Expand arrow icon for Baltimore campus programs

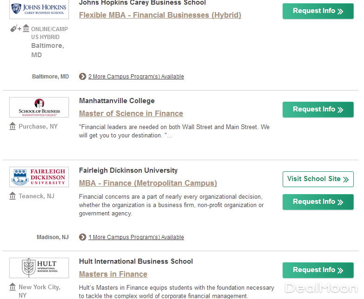(83, 77)
